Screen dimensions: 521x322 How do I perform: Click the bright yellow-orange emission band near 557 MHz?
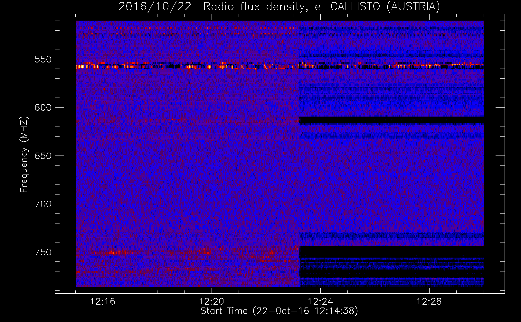point(279,66)
